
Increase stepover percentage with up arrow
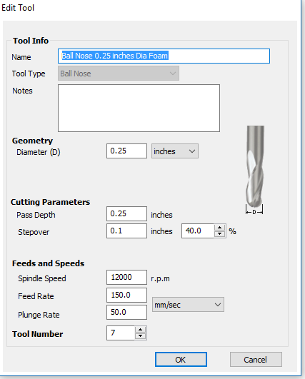point(219,228)
